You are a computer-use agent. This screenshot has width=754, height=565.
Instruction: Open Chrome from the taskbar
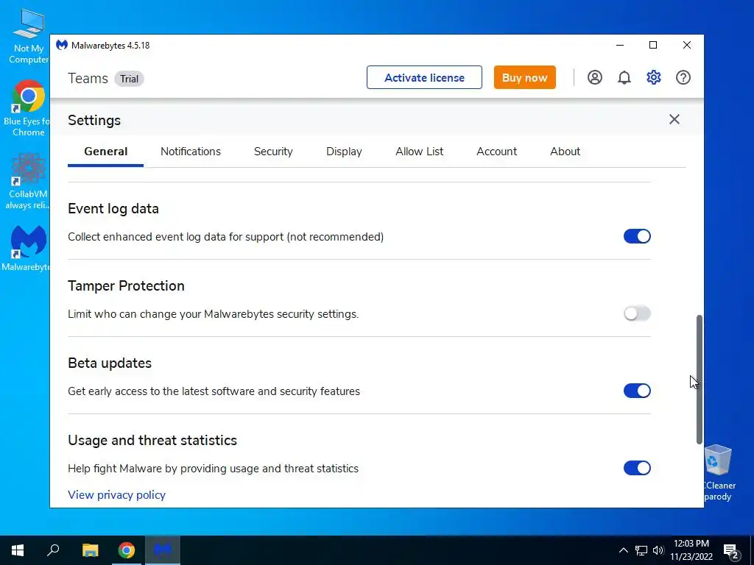coord(127,550)
